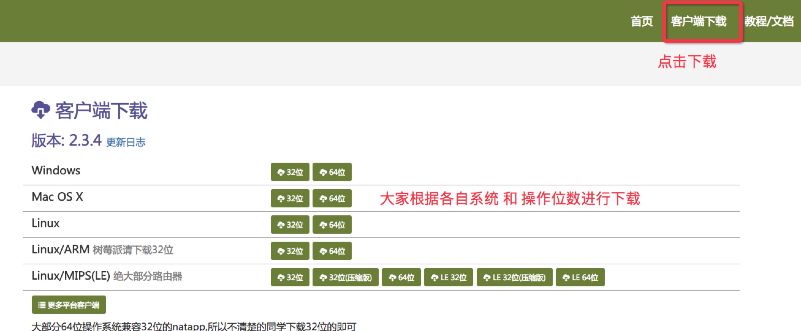Image resolution: width=801 pixels, height=331 pixels.
Task: Download Mac OS X 64位 client
Action: [x=332, y=199]
